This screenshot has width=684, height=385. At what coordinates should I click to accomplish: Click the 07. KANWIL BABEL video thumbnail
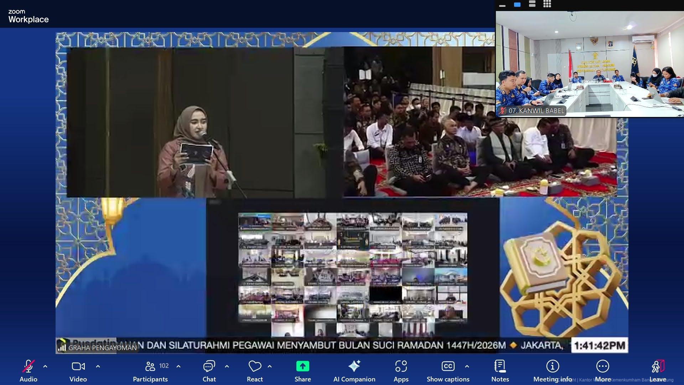[x=590, y=64]
